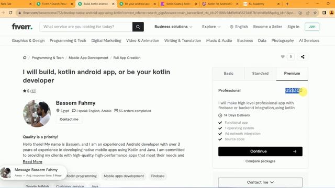
Task: Switch to the Kotlin Koans browser tab
Action: (x=178, y=4)
